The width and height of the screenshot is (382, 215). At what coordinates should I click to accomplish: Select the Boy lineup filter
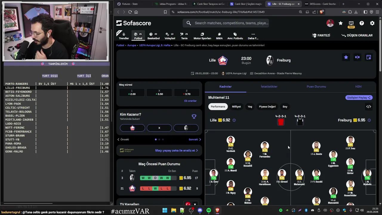click(x=285, y=107)
